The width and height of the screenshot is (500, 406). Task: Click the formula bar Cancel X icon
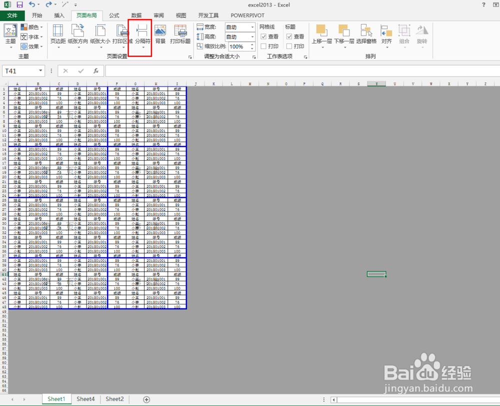click(x=65, y=71)
